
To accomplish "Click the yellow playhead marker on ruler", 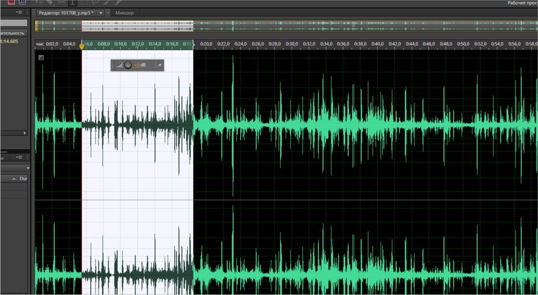I will [82, 46].
